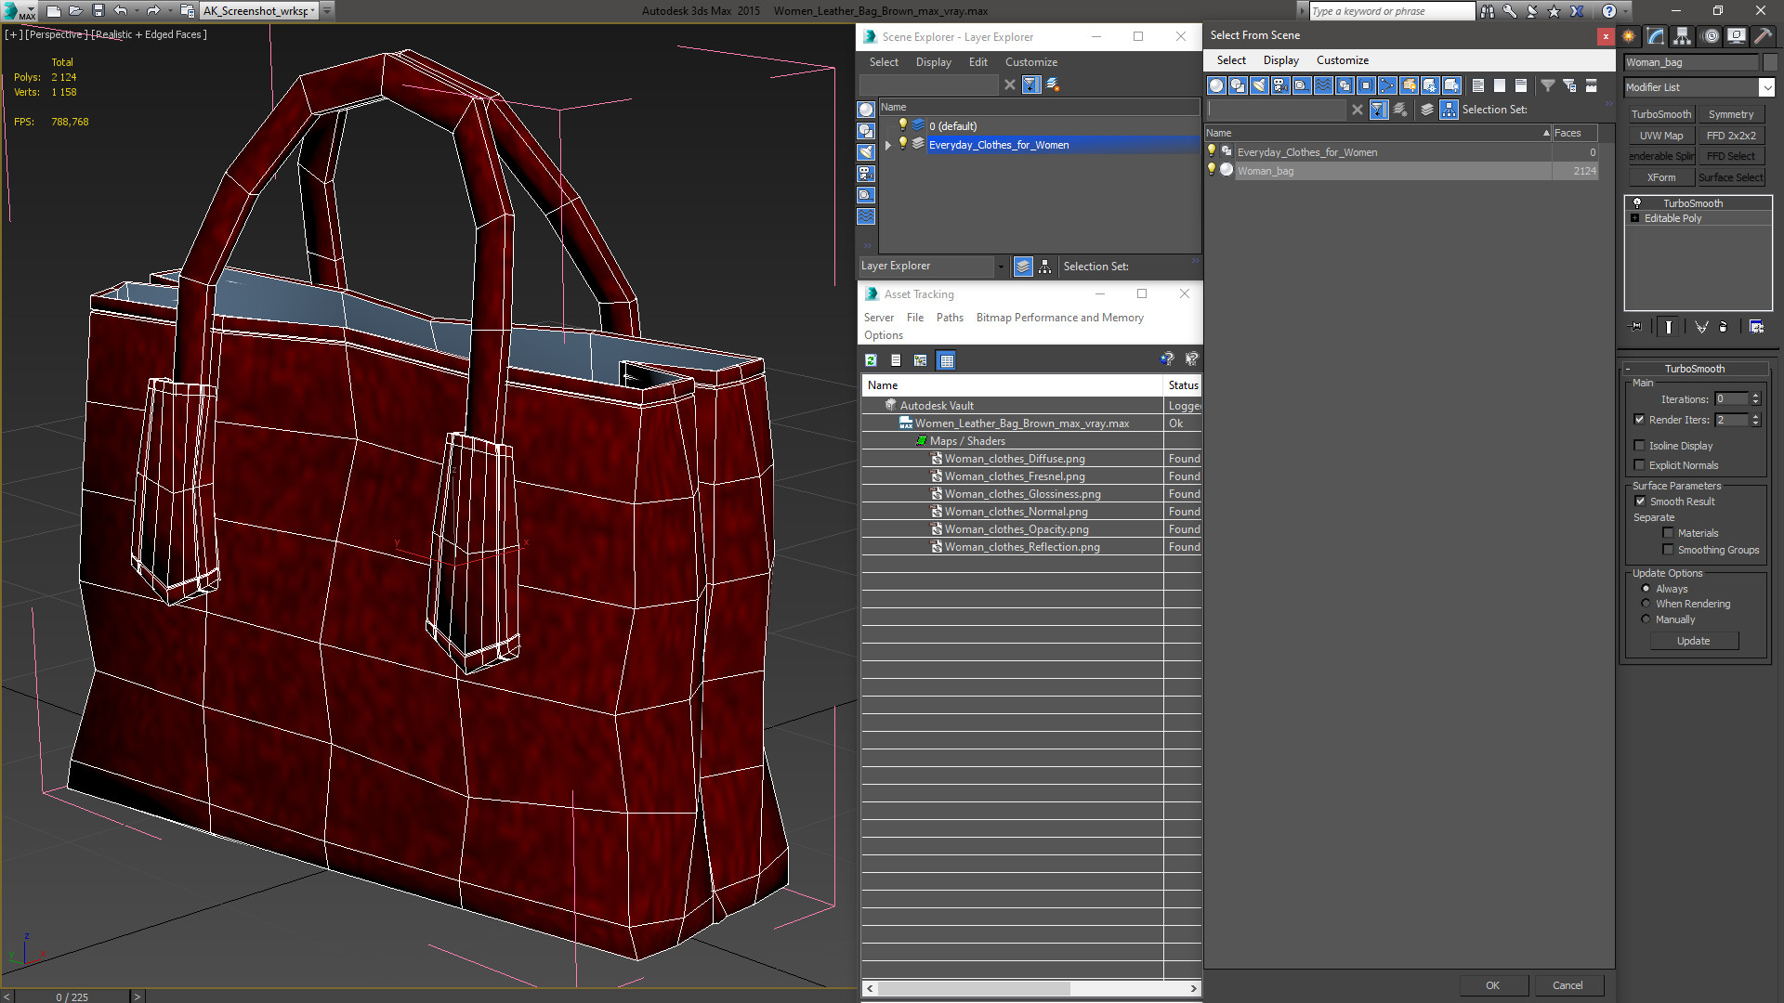
Task: Open the Modifier List dropdown
Action: tap(1766, 87)
